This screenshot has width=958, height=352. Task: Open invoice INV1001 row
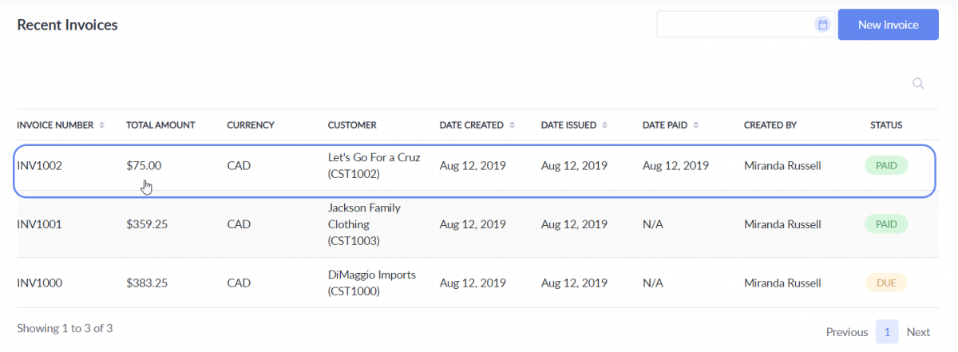pyautogui.click(x=39, y=224)
